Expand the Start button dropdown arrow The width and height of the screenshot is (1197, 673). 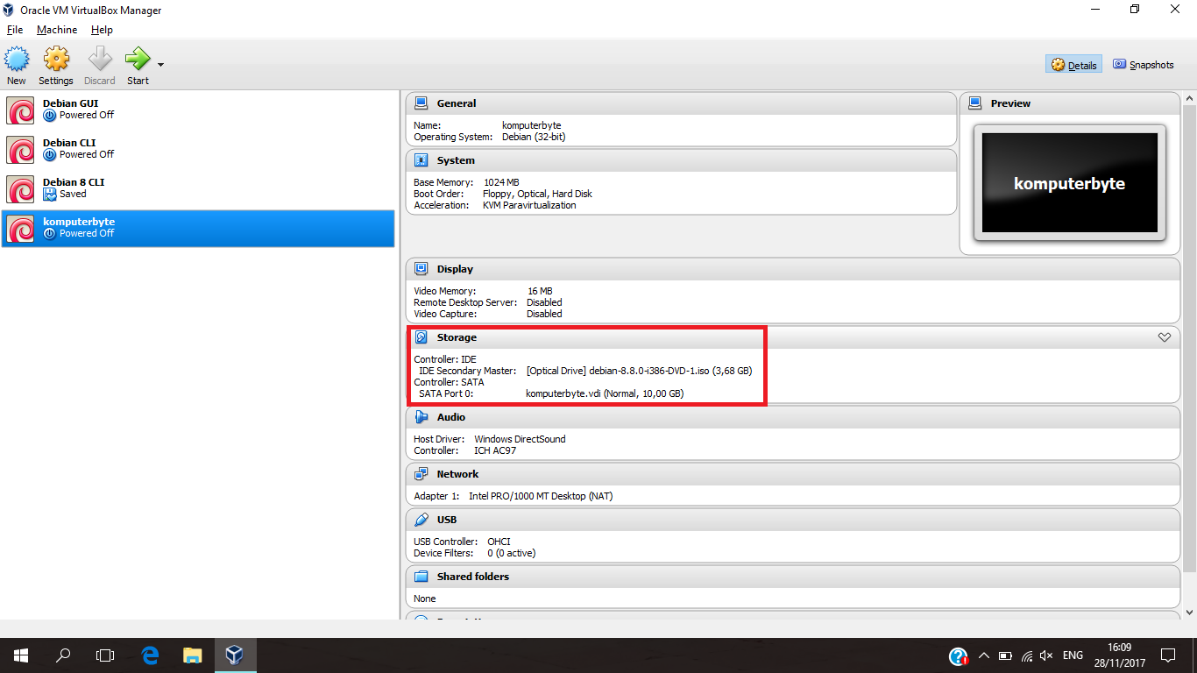[x=159, y=63]
